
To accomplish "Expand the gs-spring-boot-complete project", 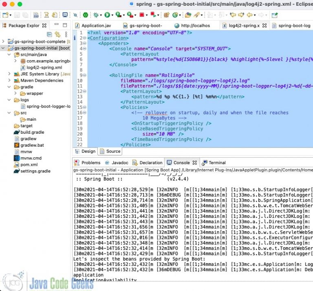I will click(3, 41).
